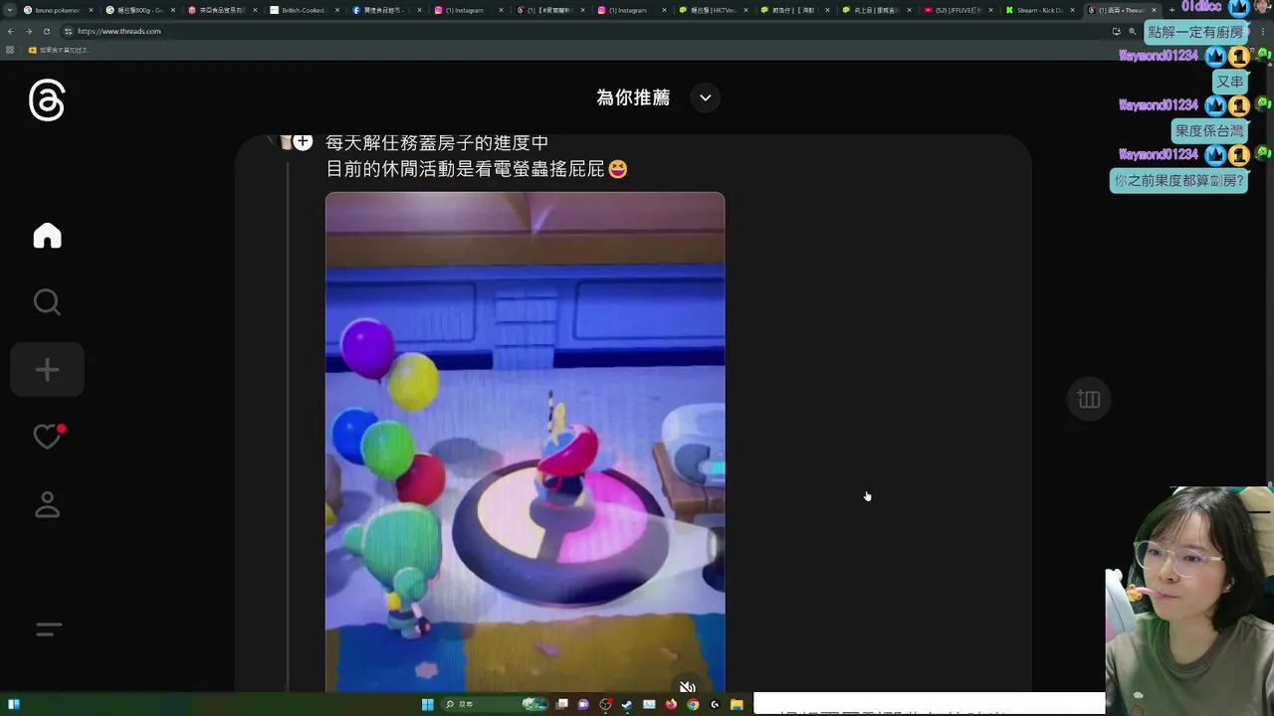Image resolution: width=1274 pixels, height=716 pixels.
Task: Click chat message 又串
Action: click(x=1230, y=82)
